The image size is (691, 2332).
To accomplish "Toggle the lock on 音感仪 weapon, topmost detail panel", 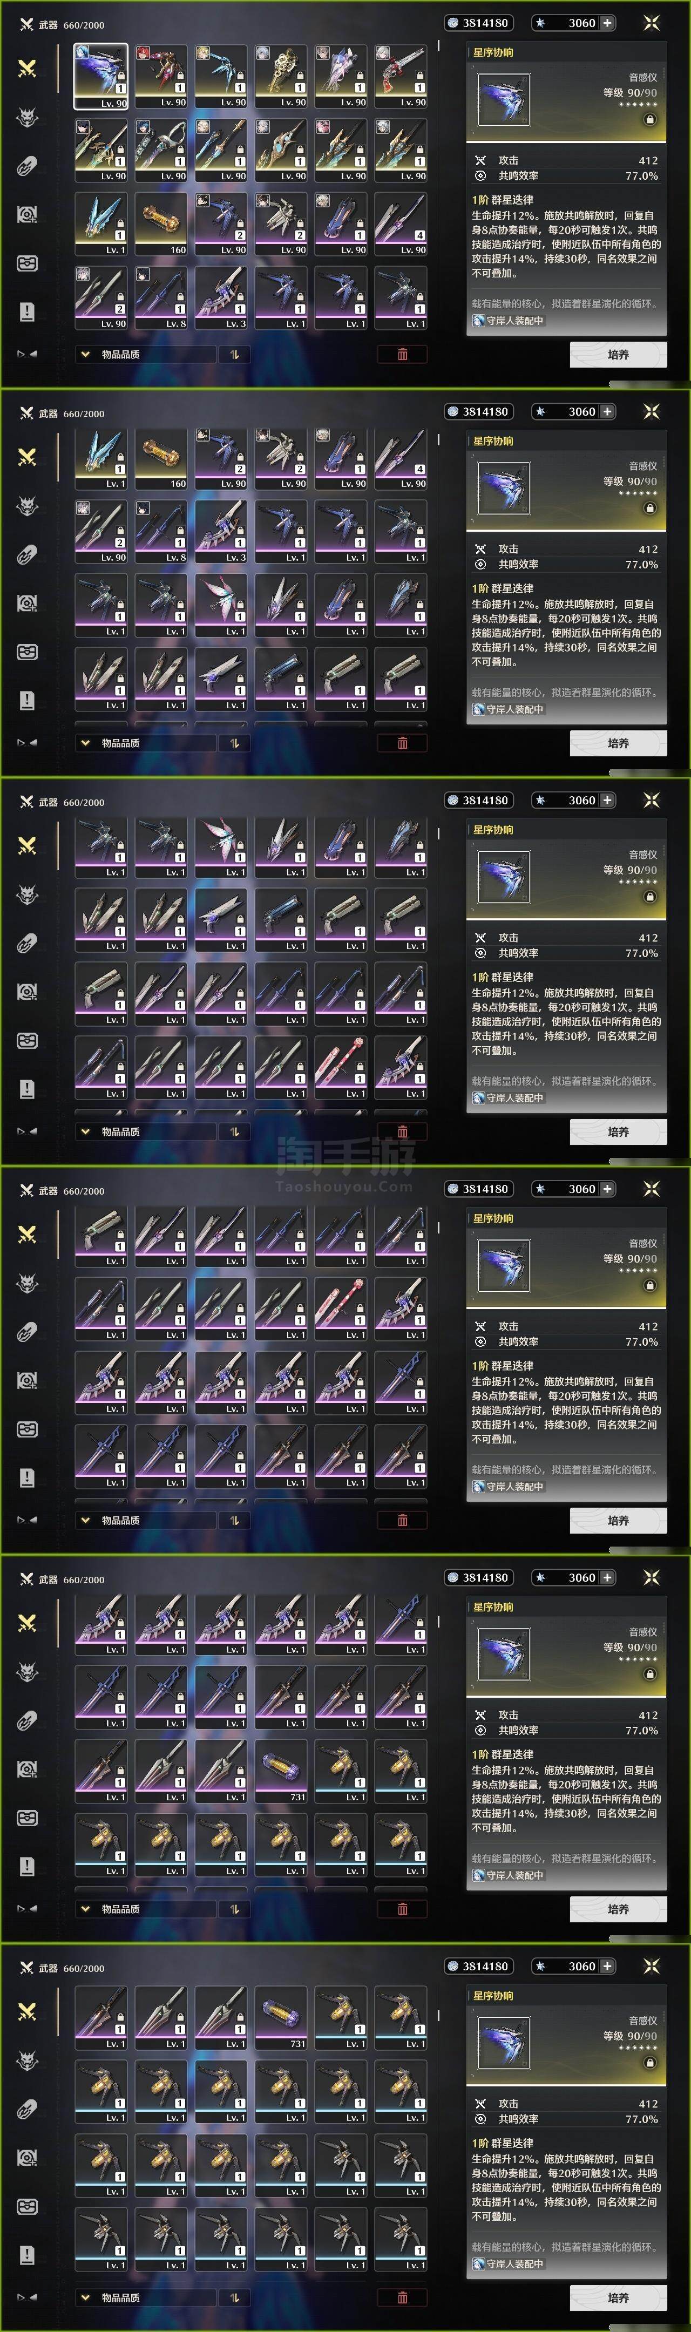I will (649, 119).
